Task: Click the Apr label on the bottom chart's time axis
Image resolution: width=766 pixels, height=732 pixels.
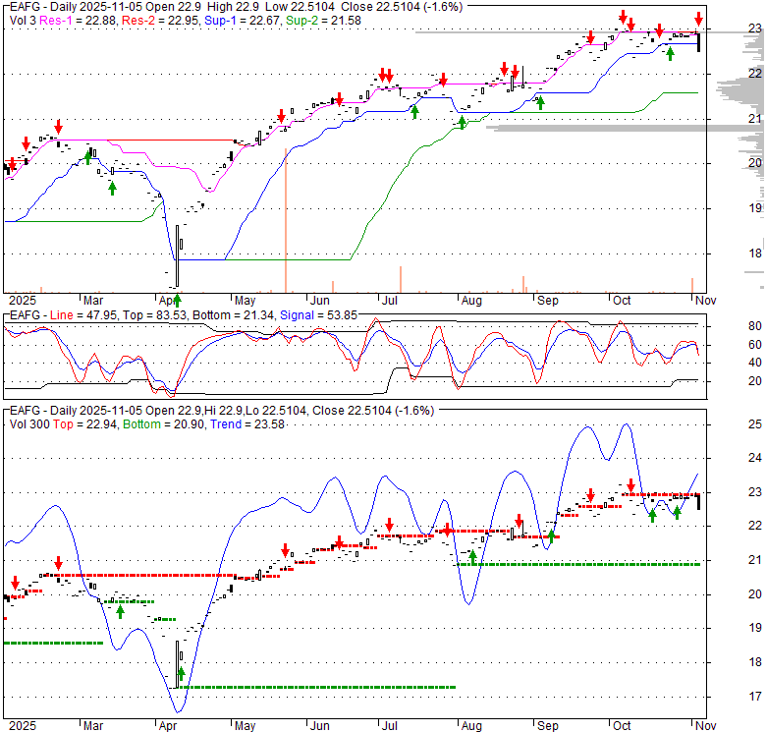Action: (x=169, y=725)
